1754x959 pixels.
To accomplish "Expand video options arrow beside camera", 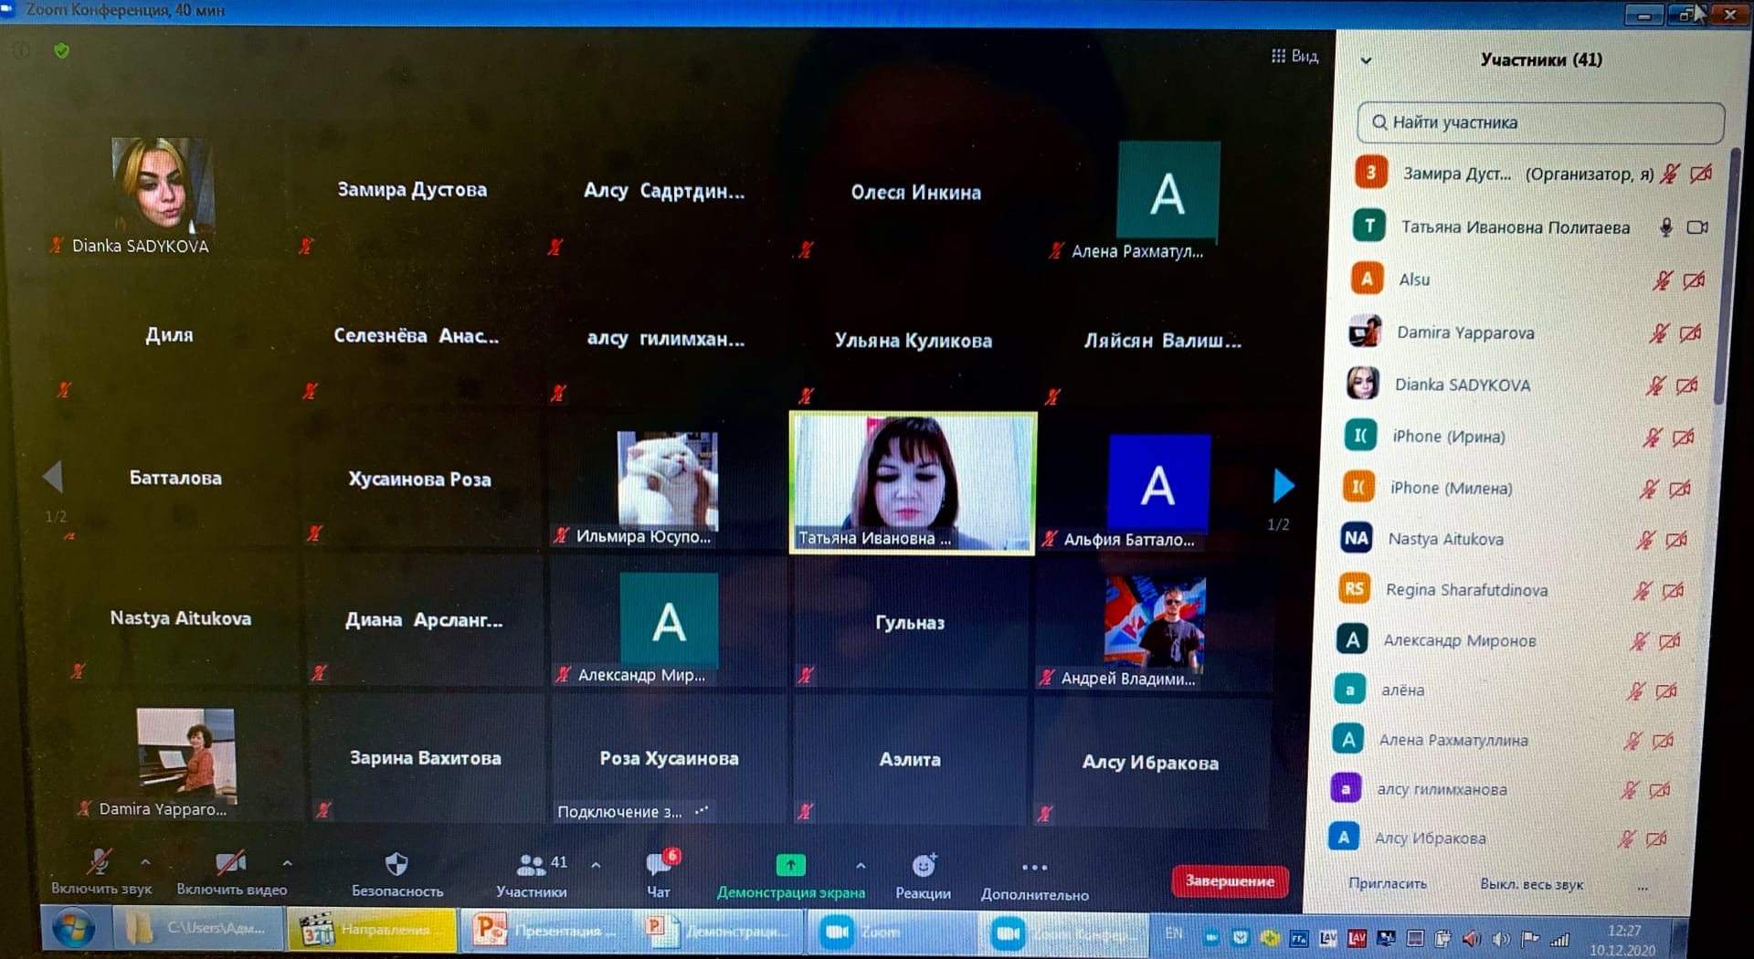I will (287, 862).
